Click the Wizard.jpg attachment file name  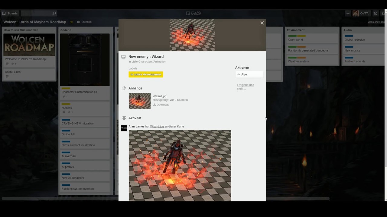click(159, 96)
